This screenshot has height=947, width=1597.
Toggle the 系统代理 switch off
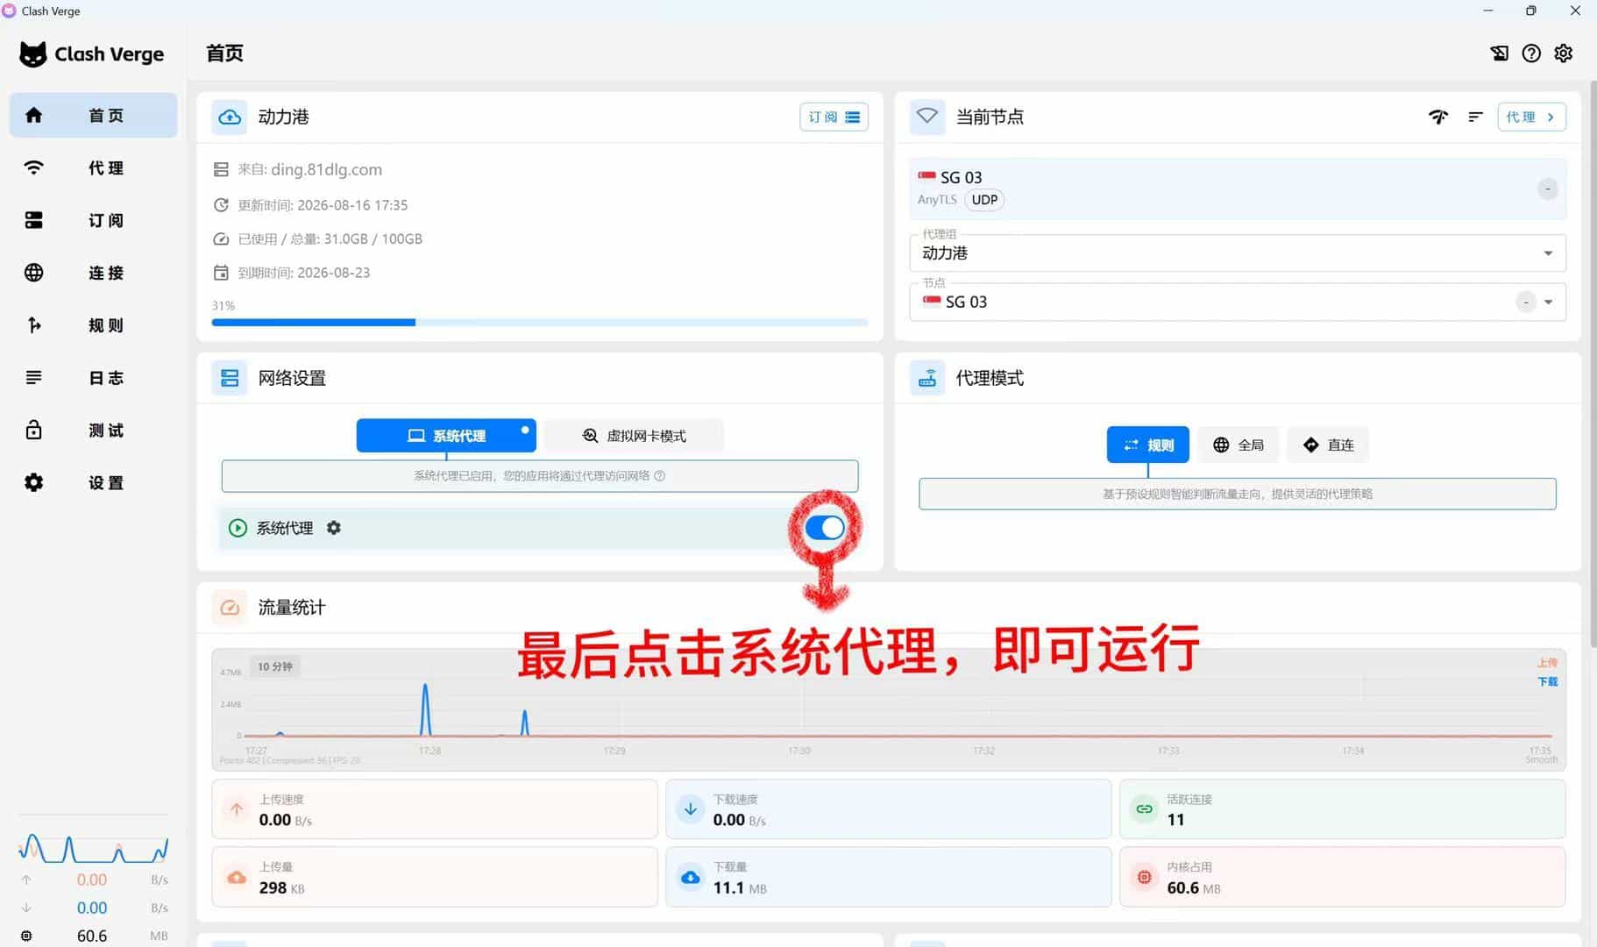click(x=825, y=527)
